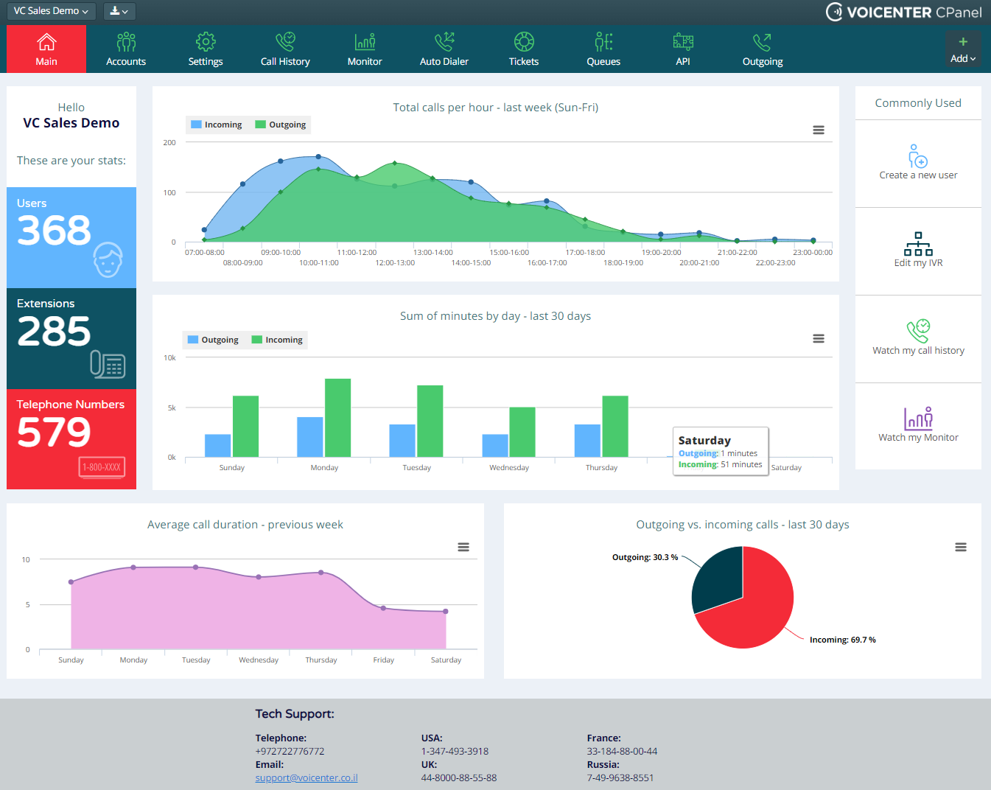The height and width of the screenshot is (790, 991).
Task: Open the Sum of minutes chart menu
Action: point(819,339)
